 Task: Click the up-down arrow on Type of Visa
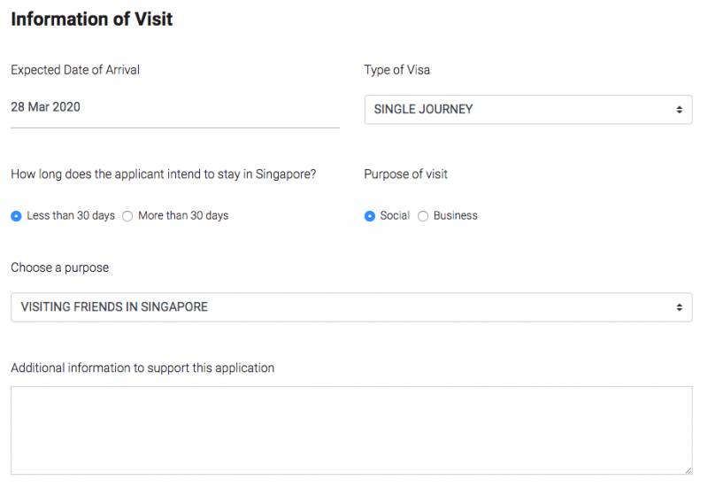[679, 110]
